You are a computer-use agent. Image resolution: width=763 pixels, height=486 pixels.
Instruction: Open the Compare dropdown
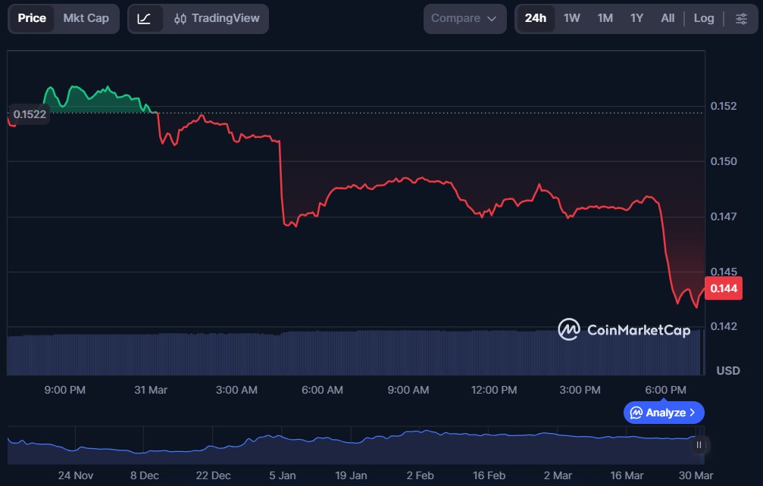464,18
